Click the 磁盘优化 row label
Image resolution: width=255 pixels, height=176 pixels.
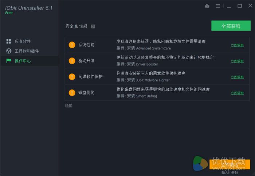point(86,93)
